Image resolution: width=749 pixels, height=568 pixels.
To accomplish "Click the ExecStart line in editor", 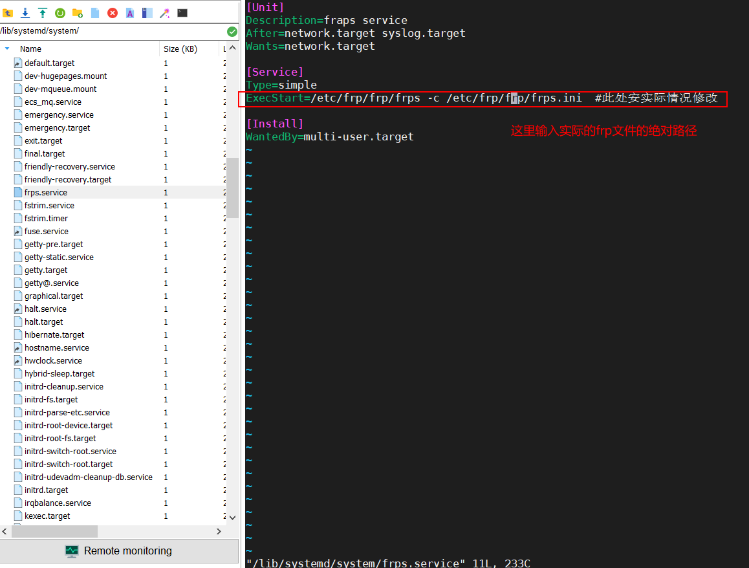I will [x=482, y=98].
